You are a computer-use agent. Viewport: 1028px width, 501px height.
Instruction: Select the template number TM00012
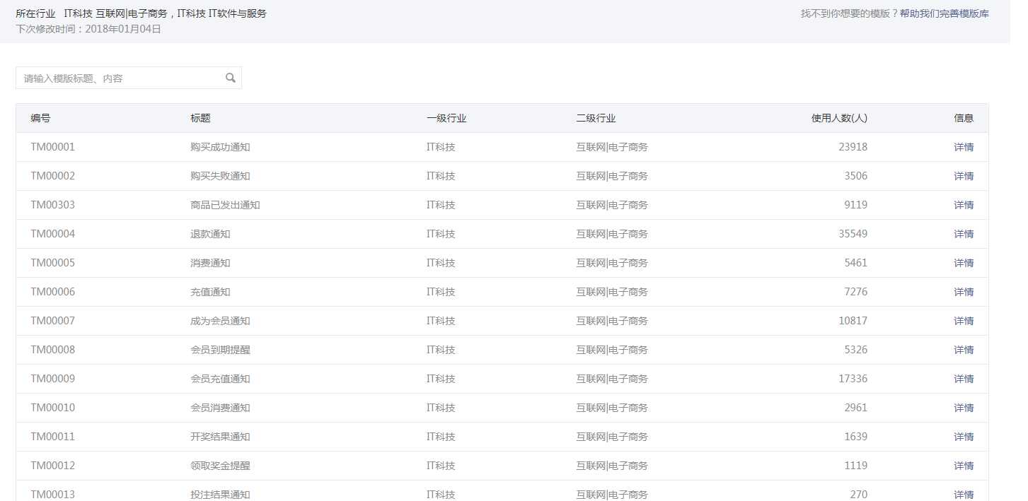(52, 466)
